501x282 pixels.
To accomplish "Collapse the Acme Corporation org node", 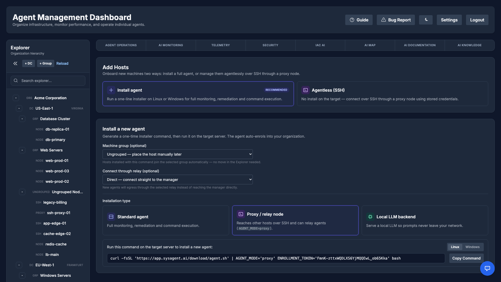I will point(16,98).
